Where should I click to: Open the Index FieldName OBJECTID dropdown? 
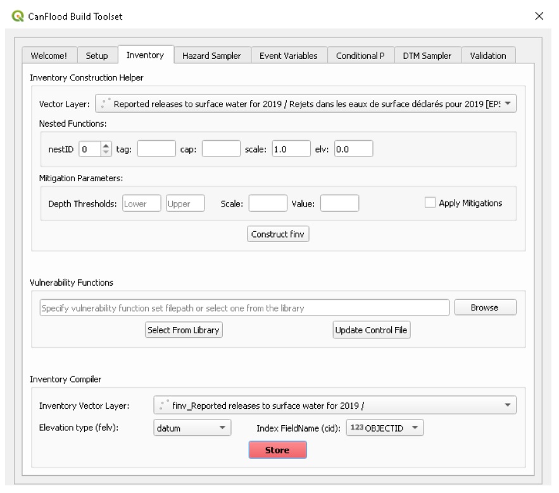click(385, 428)
